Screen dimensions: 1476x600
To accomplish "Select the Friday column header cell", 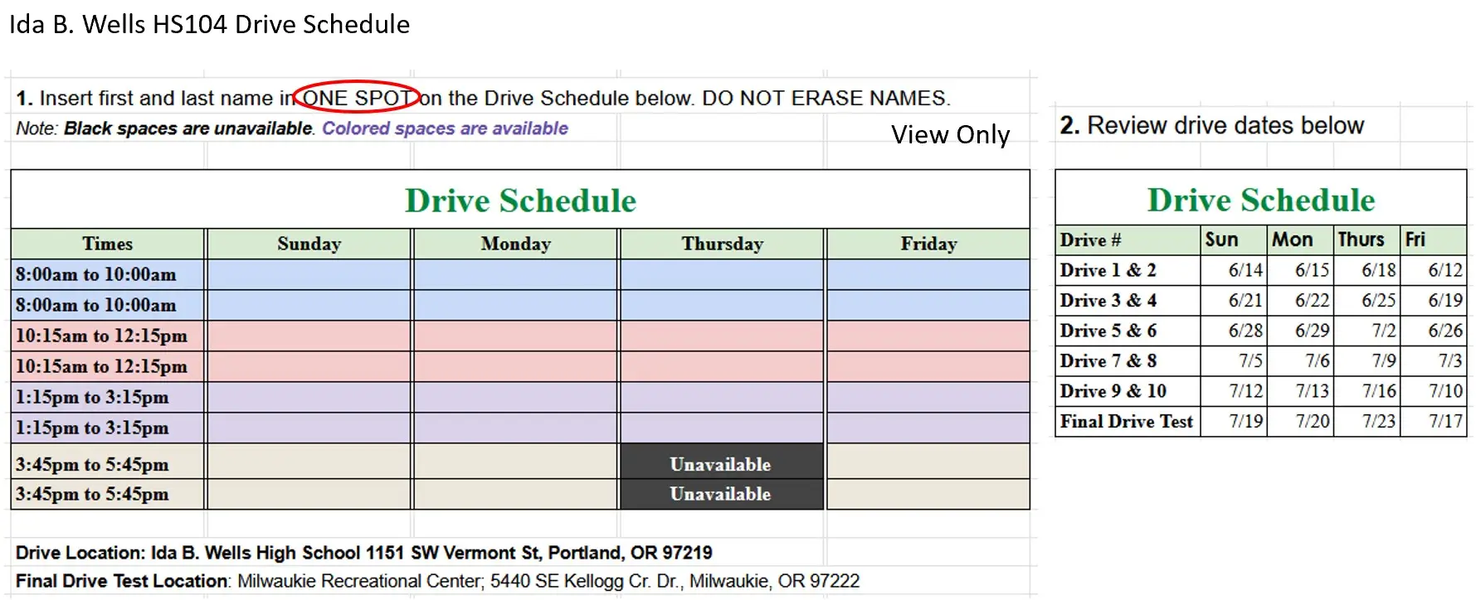I will coord(928,244).
